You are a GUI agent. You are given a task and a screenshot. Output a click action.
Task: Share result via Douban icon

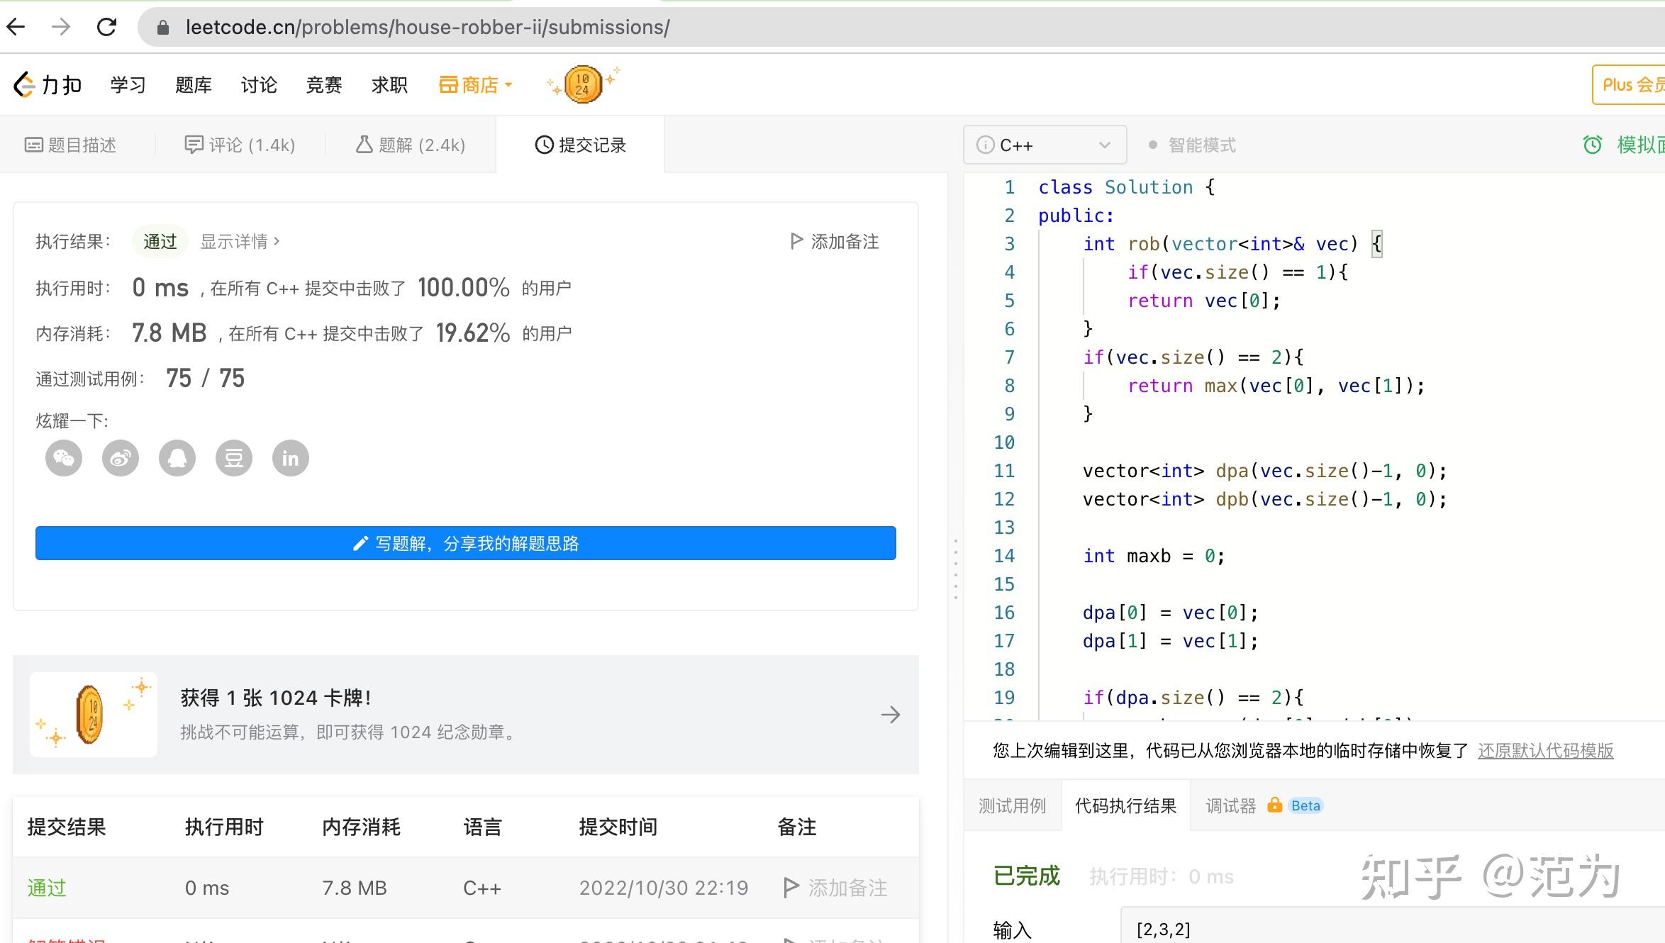click(x=234, y=458)
